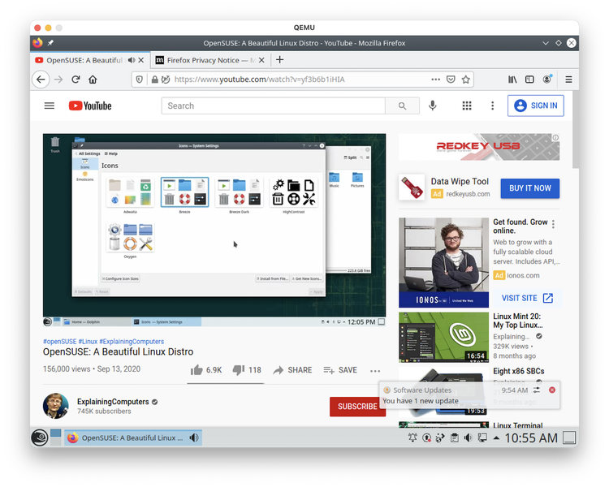Viewport: 609px width, 487px height.
Task: Open a new tab with plus button
Action: pos(279,60)
